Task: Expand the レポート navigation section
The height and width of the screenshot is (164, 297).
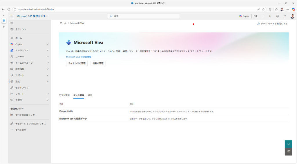Action: [x=47, y=94]
